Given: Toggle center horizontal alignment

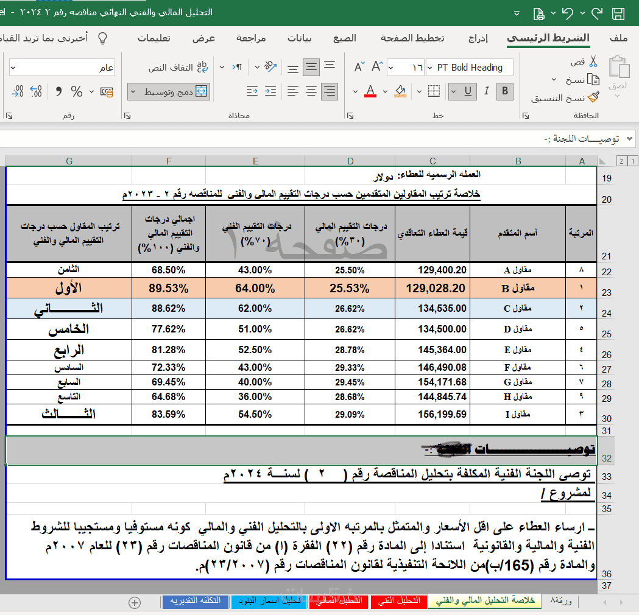Looking at the screenshot, I should pyautogui.click(x=311, y=91).
